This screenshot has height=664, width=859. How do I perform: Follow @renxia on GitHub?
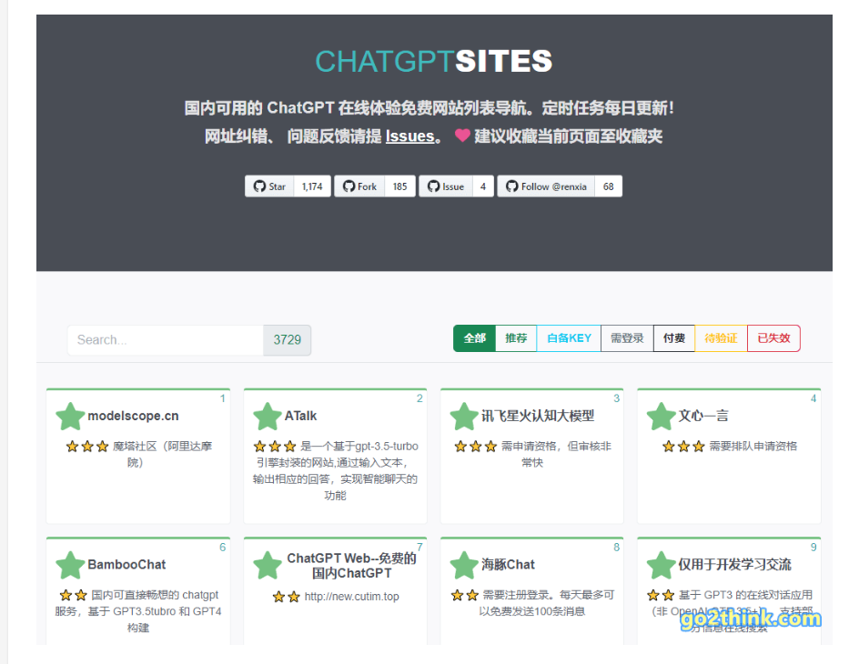[546, 186]
